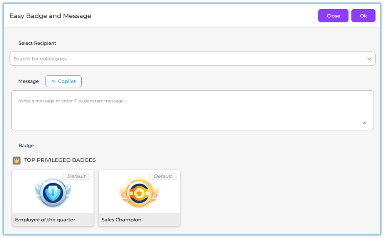
Task: Focus the Search for colleagues field
Action: point(185,59)
